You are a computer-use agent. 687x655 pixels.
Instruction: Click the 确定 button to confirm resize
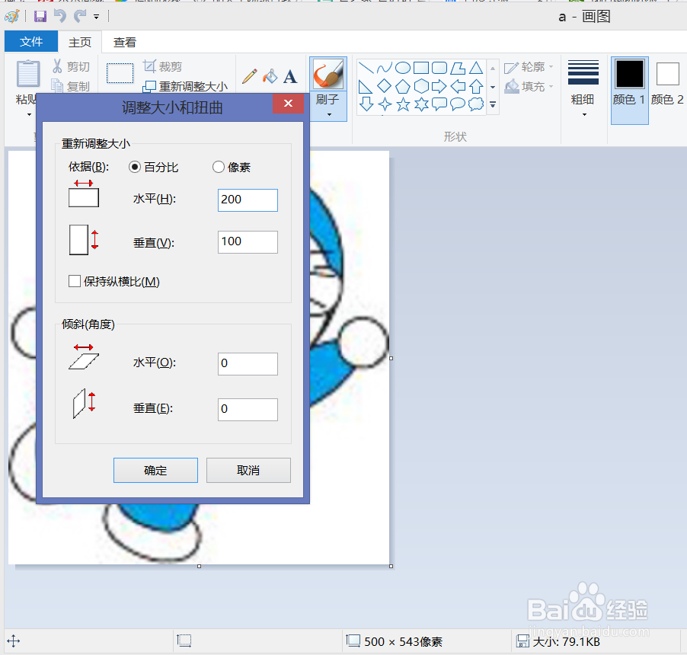(x=155, y=470)
